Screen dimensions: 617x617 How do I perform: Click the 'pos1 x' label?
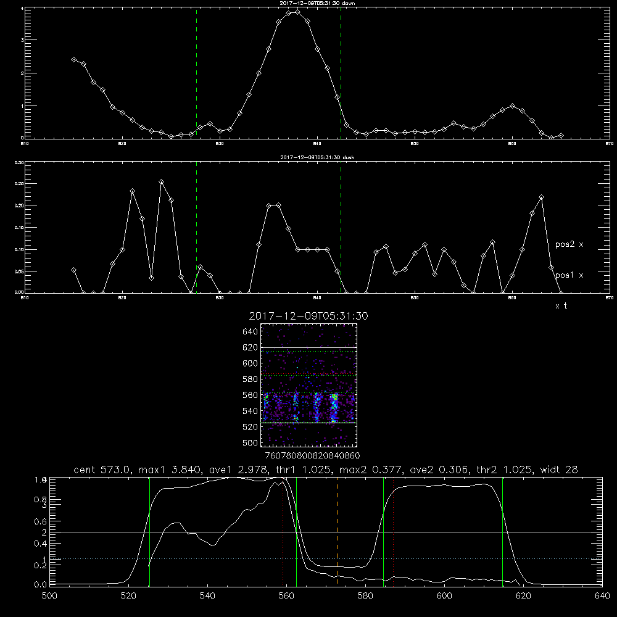pos(569,275)
